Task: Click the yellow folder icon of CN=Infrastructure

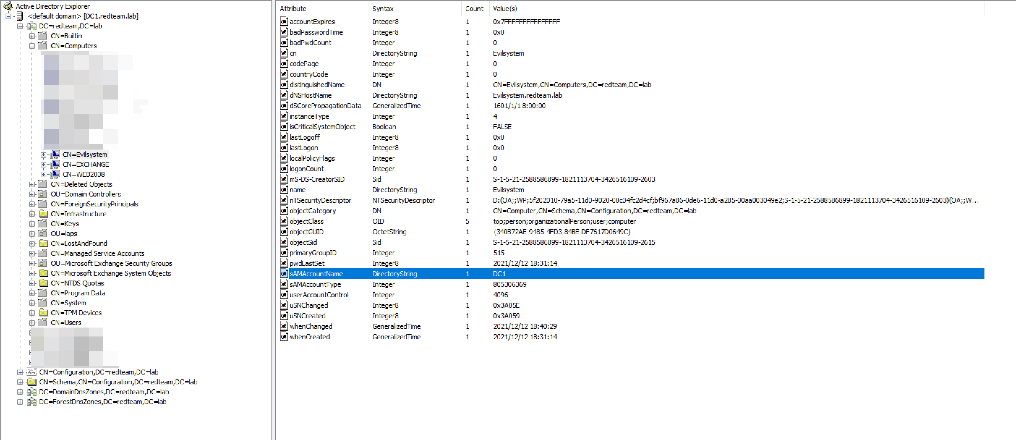Action: coord(43,214)
